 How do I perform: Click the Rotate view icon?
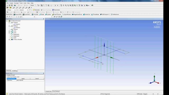coord(61,5)
